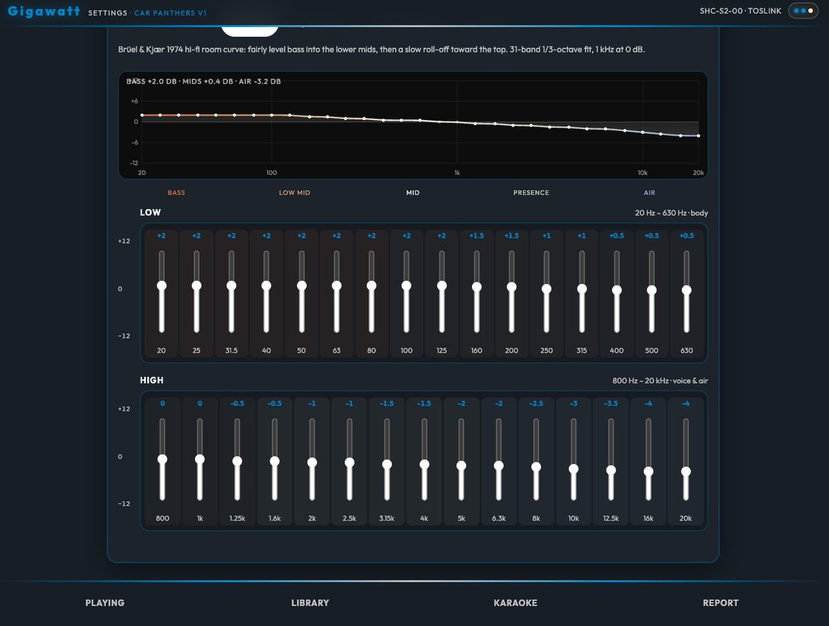829x626 pixels.
Task: Open the SETTINGS breadcrumb
Action: 108,13
